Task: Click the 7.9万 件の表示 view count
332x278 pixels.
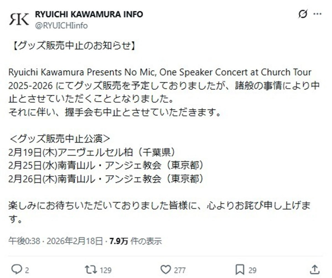Action: [x=136, y=241]
